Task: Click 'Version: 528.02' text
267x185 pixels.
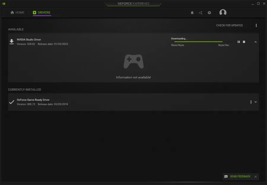Action: pos(26,44)
